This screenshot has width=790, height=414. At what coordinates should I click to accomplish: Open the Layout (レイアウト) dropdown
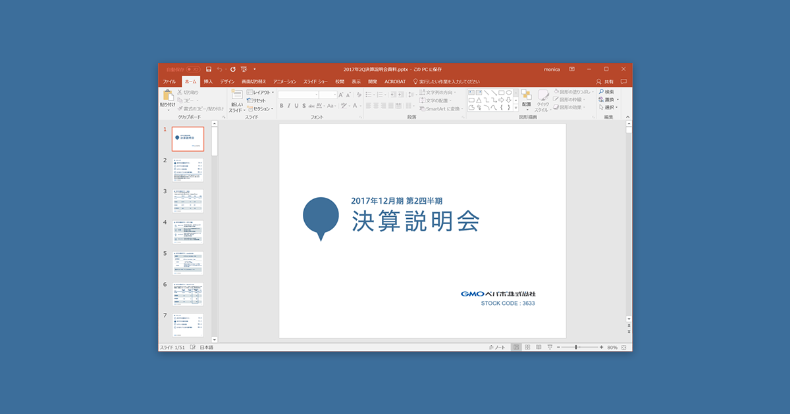coord(260,93)
